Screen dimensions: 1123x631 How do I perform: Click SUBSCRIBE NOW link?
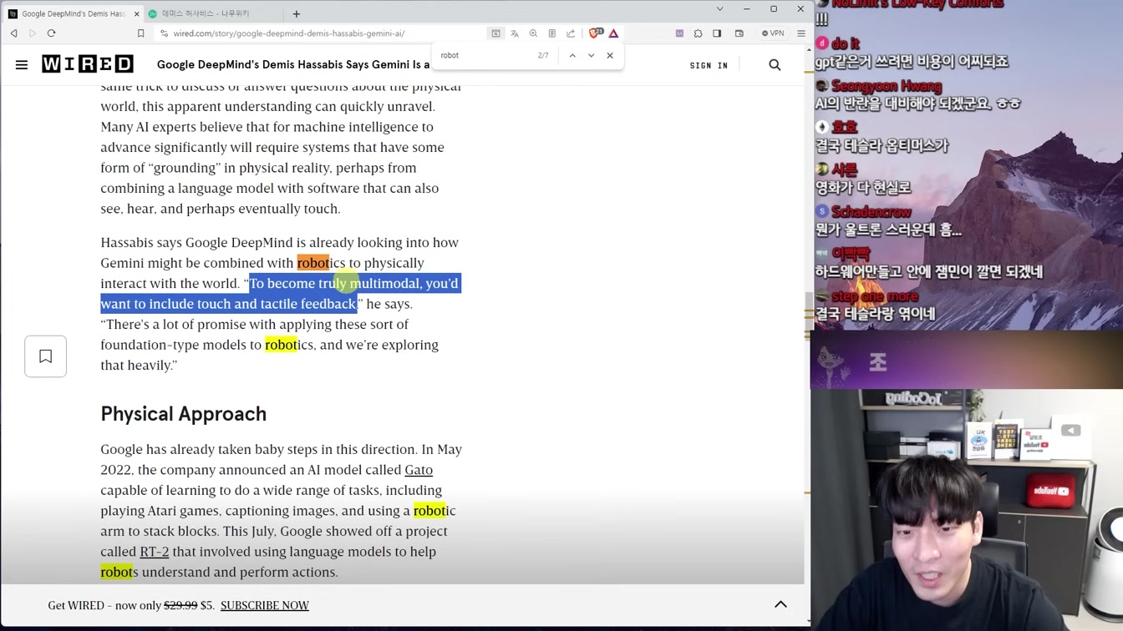[265, 605]
